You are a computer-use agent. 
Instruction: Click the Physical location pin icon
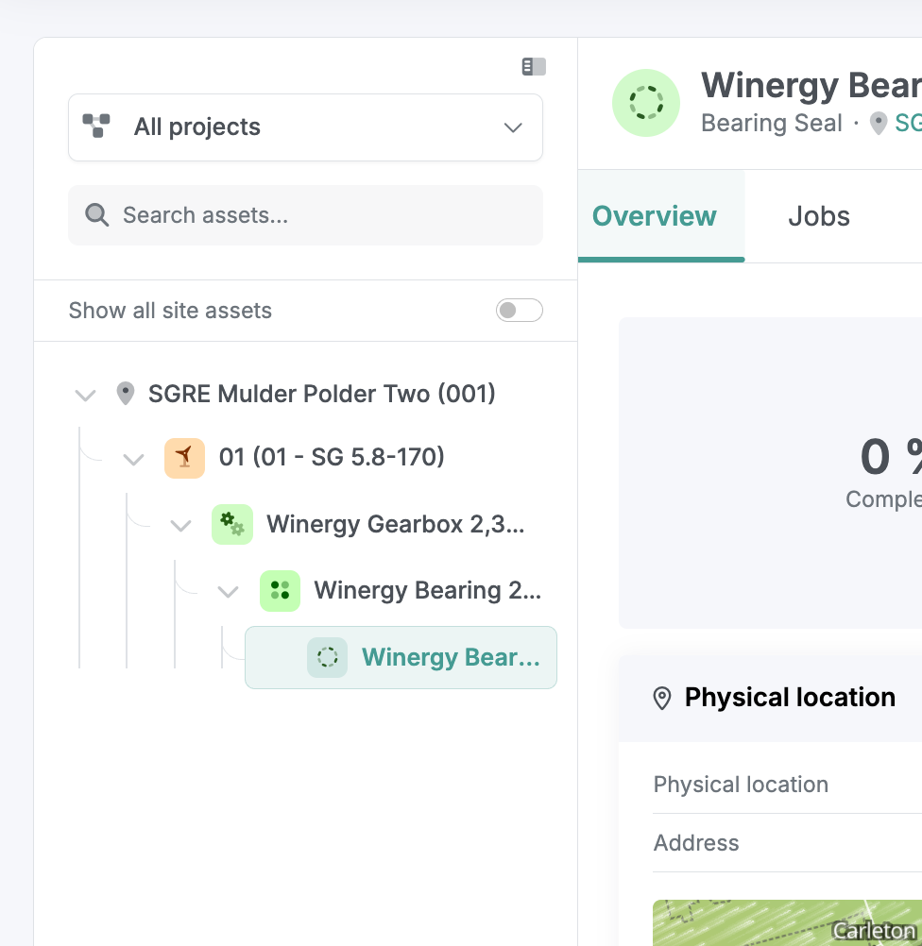point(662,698)
